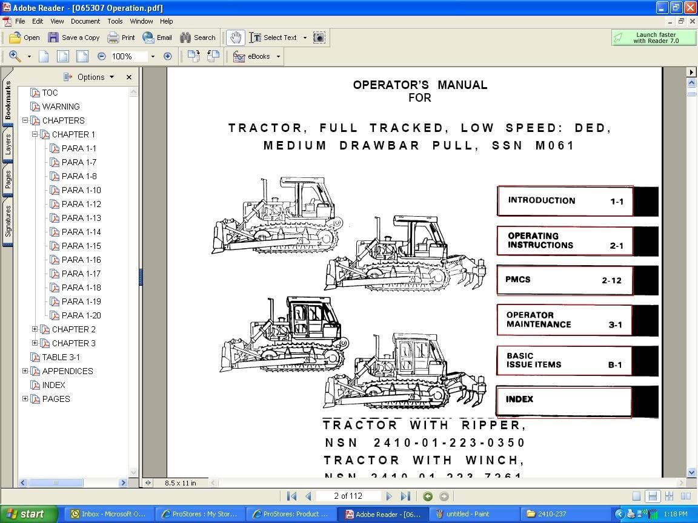Open the Tools menu

click(x=115, y=21)
